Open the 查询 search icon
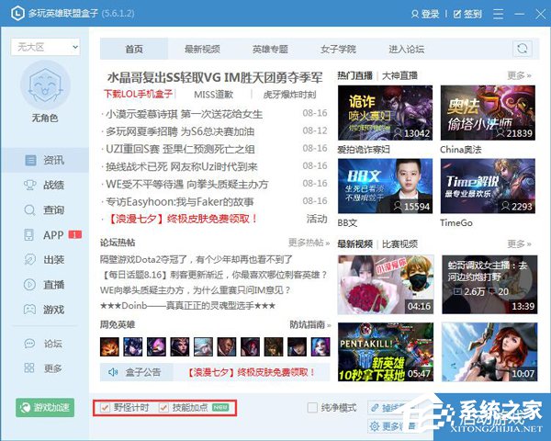Screen dimensions: 551x441 point(29,210)
